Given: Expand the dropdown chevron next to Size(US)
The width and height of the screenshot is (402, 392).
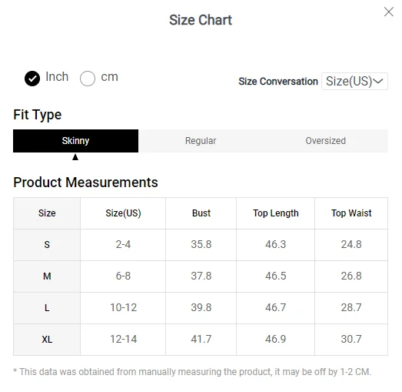Looking at the screenshot, I should [378, 81].
